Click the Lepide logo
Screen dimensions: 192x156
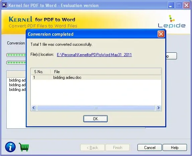[172, 21]
